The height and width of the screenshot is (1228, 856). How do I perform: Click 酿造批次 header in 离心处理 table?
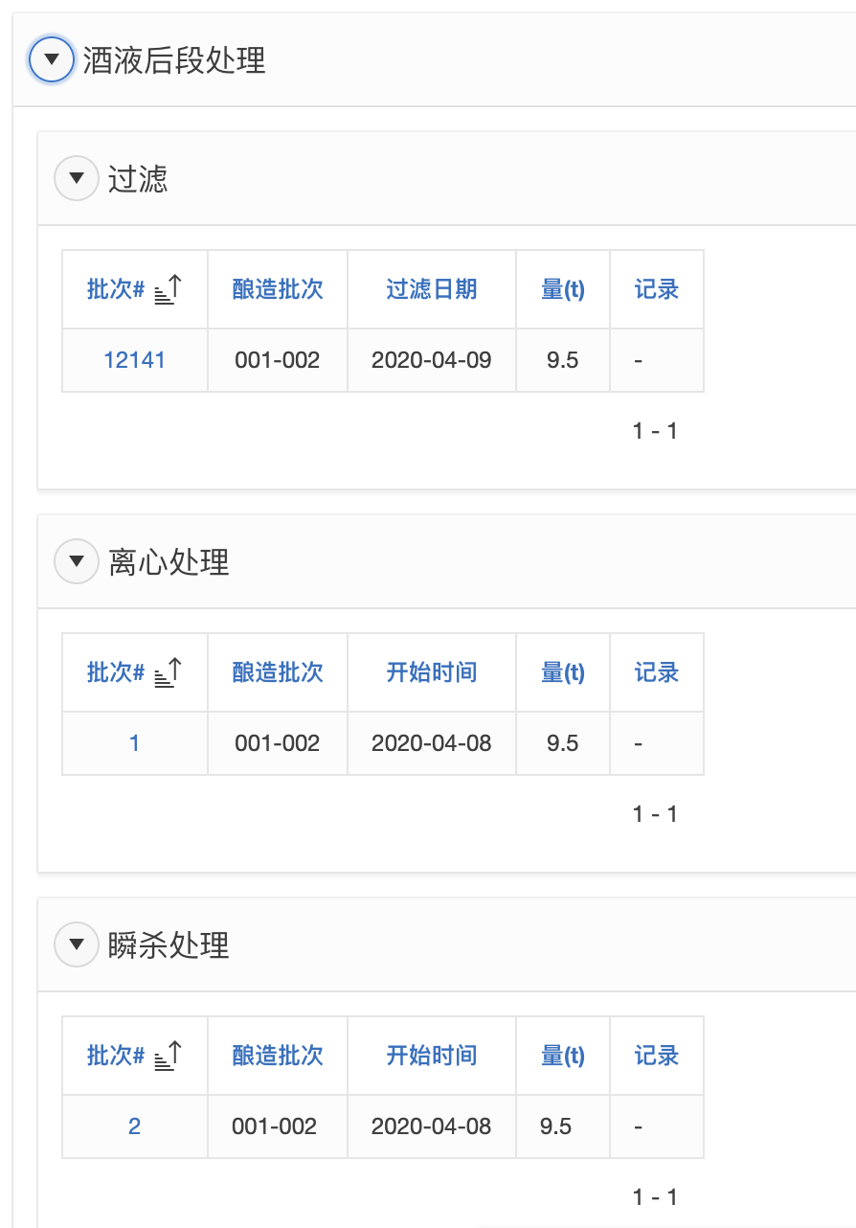(x=278, y=672)
